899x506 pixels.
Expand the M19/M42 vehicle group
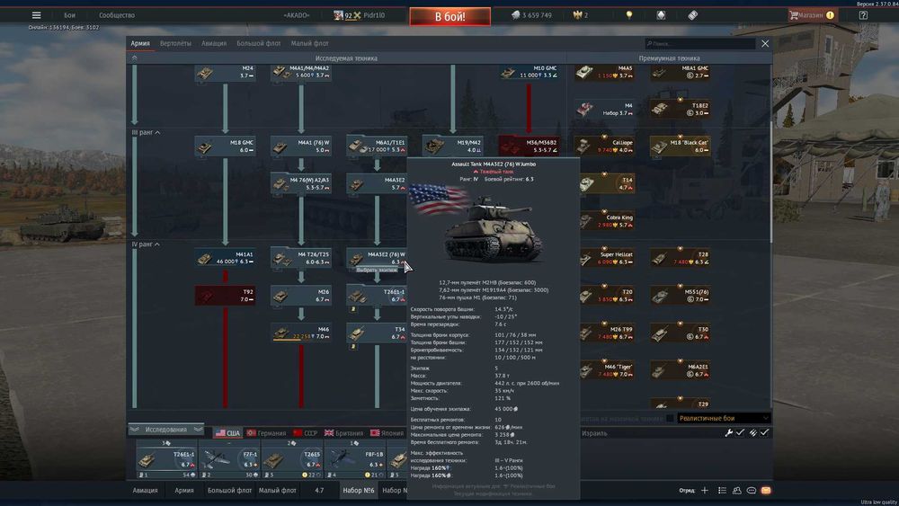452,146
